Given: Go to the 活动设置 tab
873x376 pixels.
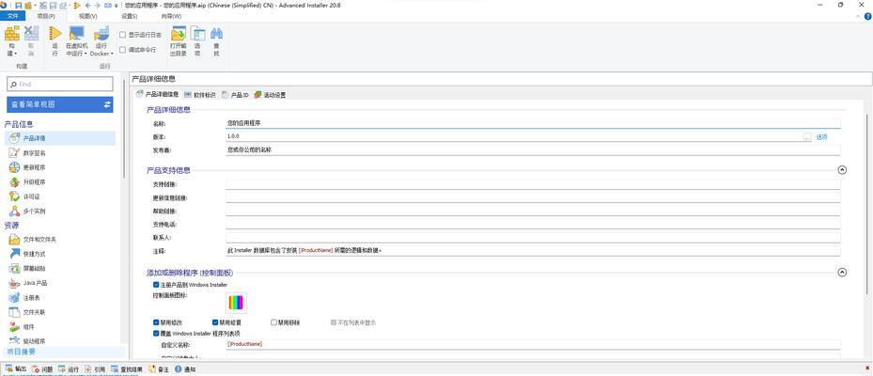Looking at the screenshot, I should coord(271,95).
